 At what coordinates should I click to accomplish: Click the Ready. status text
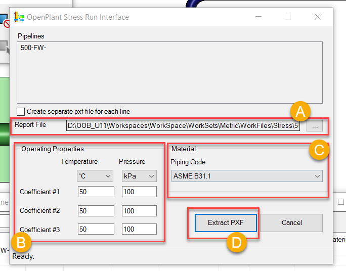23,256
